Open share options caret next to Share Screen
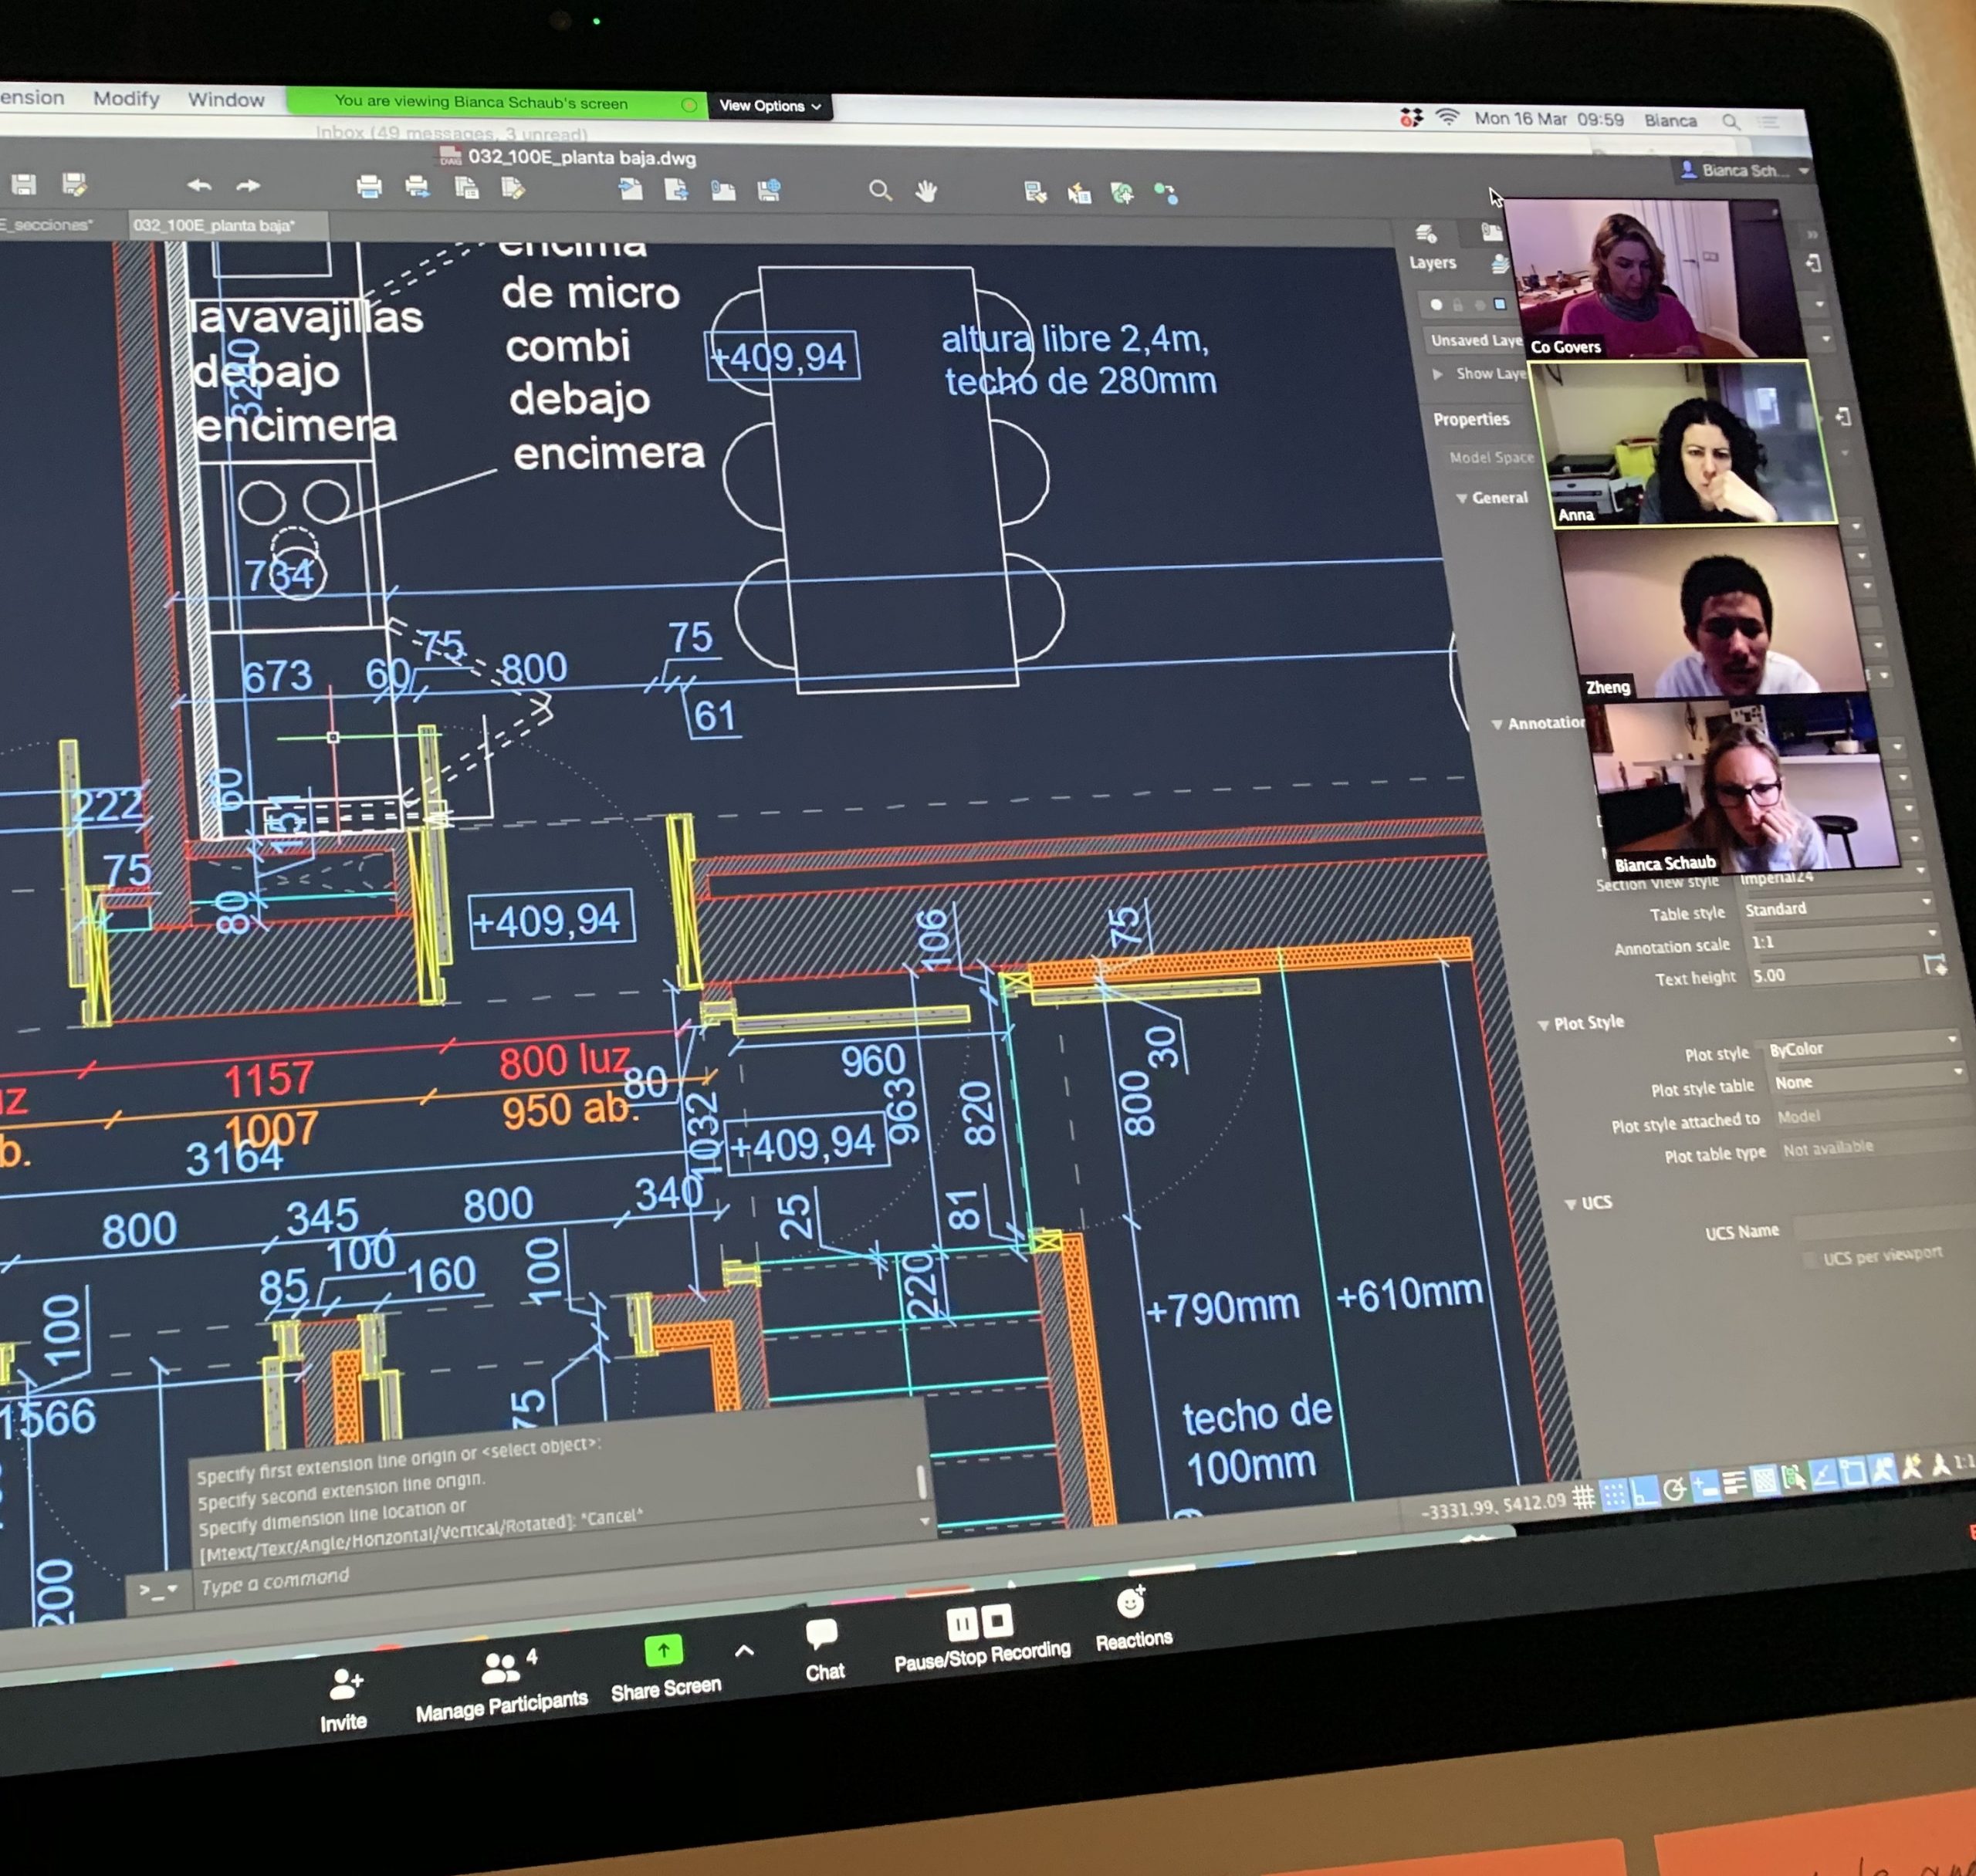The width and height of the screenshot is (1976, 1876). 744,1650
